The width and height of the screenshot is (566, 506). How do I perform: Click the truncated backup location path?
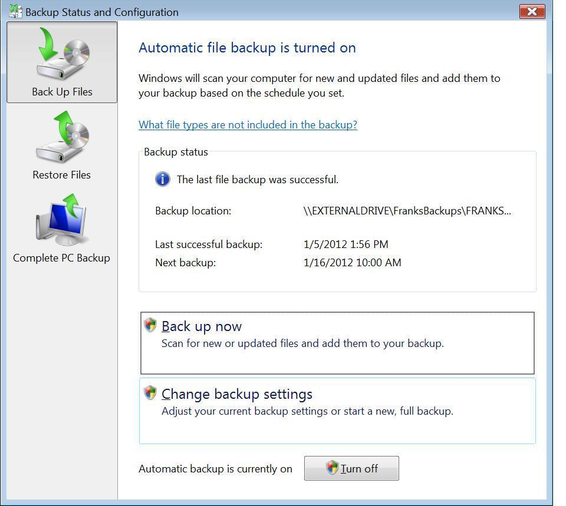pyautogui.click(x=407, y=211)
